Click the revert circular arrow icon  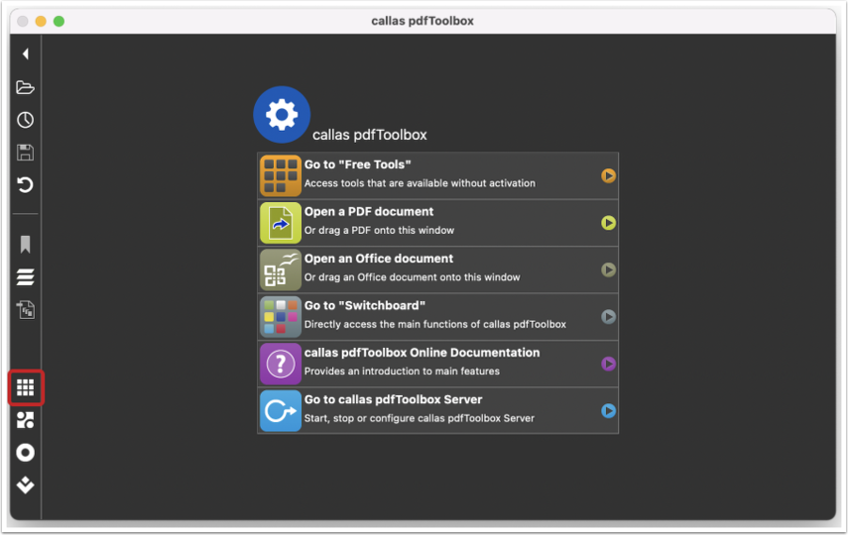[26, 185]
